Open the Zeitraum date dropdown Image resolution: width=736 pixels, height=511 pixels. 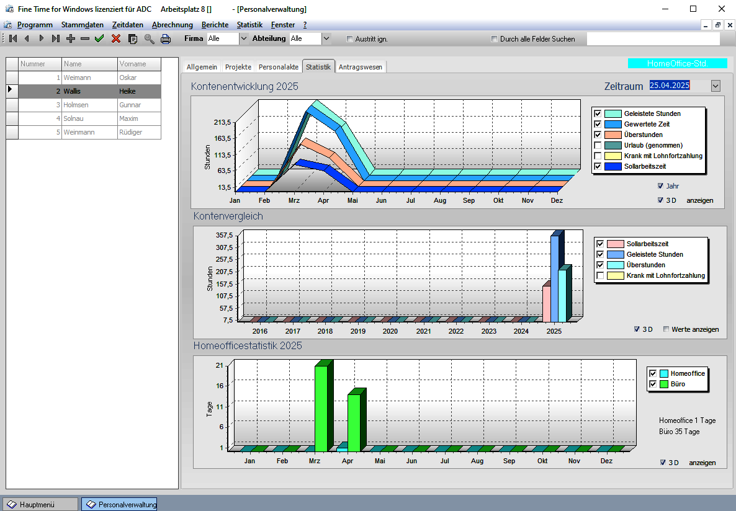pyautogui.click(x=716, y=86)
